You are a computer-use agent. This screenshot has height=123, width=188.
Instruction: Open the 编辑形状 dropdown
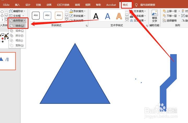click(17, 11)
